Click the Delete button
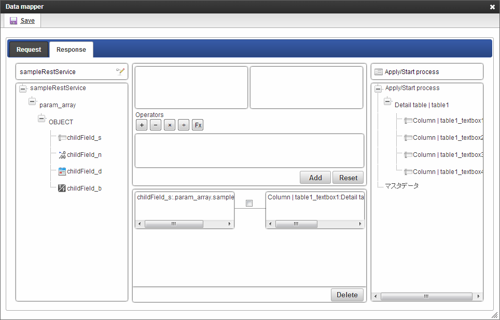This screenshot has height=320, width=500. pos(347,295)
